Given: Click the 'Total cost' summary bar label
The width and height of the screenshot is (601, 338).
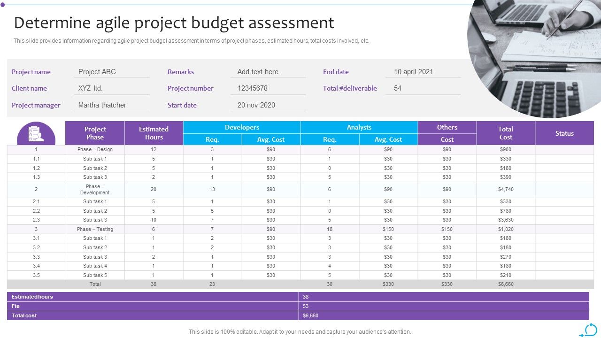Looking at the screenshot, I should point(24,315).
